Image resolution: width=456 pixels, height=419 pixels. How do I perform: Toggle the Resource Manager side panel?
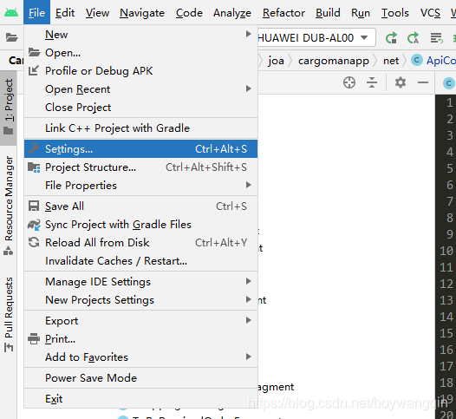point(9,206)
